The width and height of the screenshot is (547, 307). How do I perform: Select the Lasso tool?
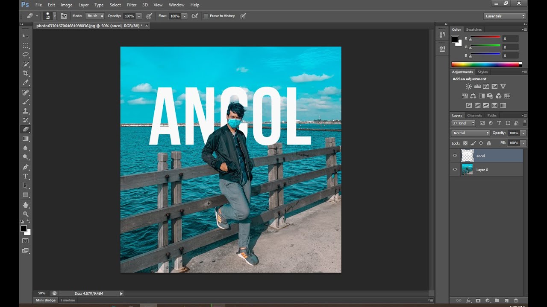26,55
